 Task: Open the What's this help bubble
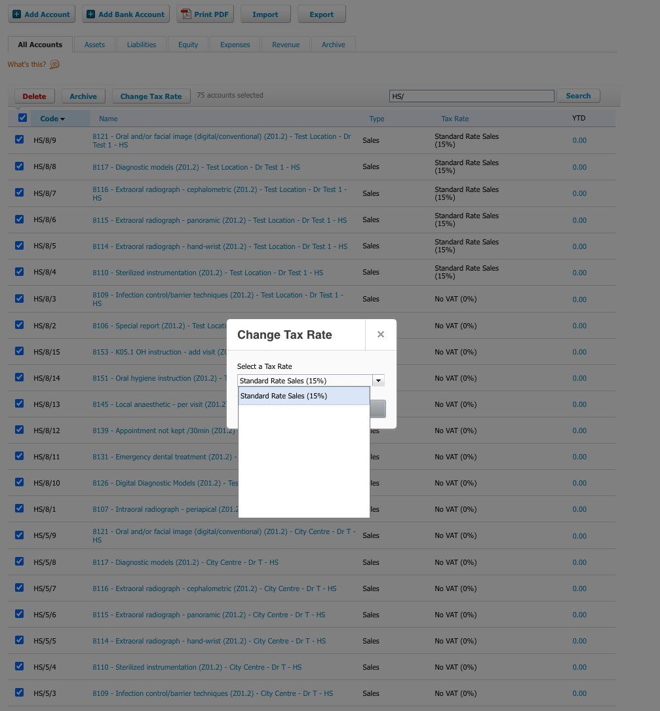(x=54, y=64)
